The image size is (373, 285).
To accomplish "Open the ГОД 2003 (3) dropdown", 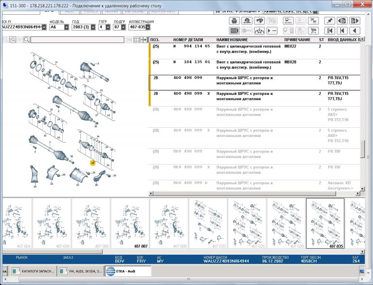I will pos(93,27).
